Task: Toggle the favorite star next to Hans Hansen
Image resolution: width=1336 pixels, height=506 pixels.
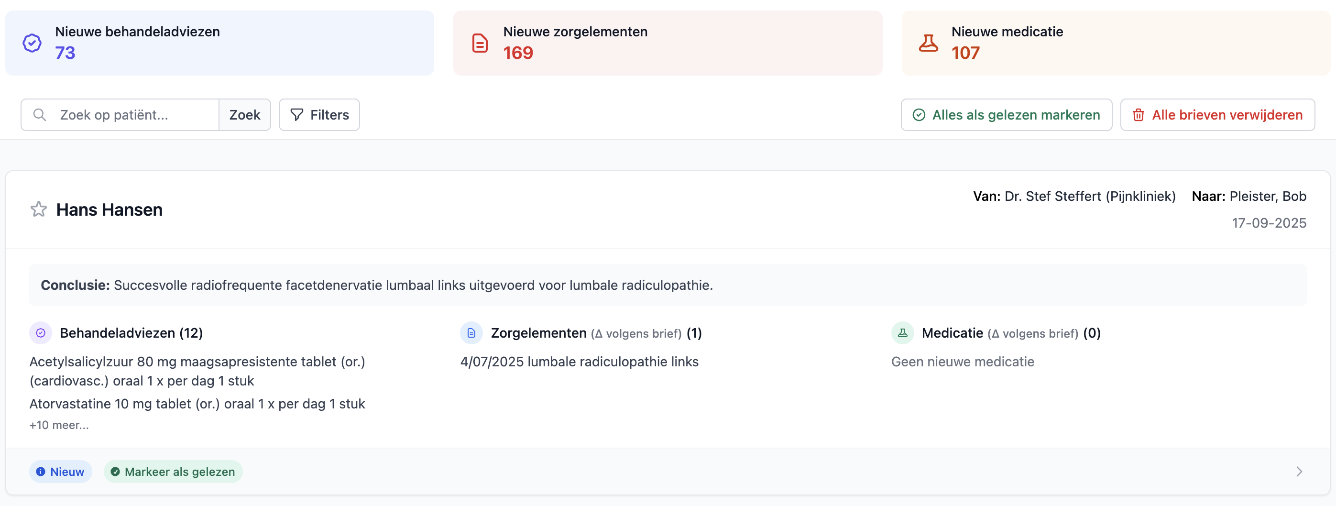Action: 38,209
